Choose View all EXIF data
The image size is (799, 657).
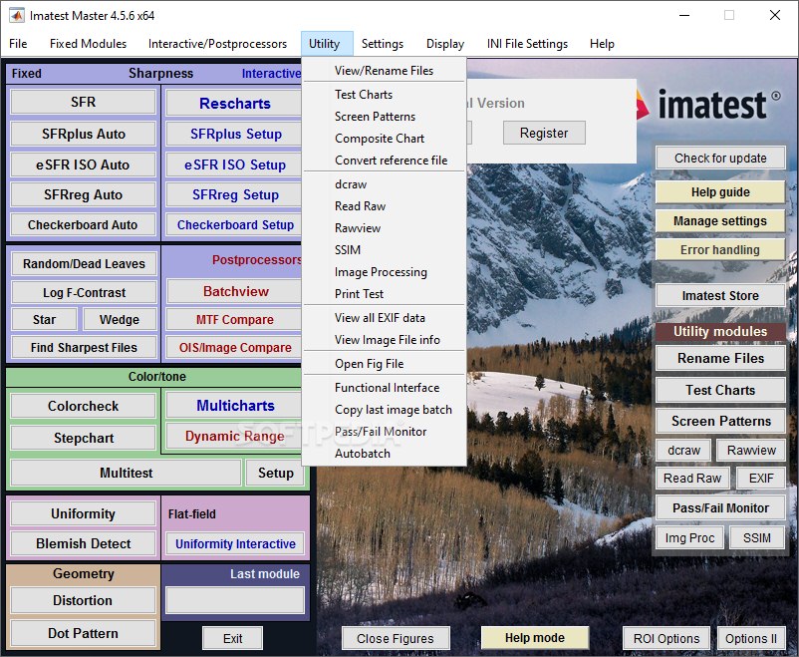[384, 318]
